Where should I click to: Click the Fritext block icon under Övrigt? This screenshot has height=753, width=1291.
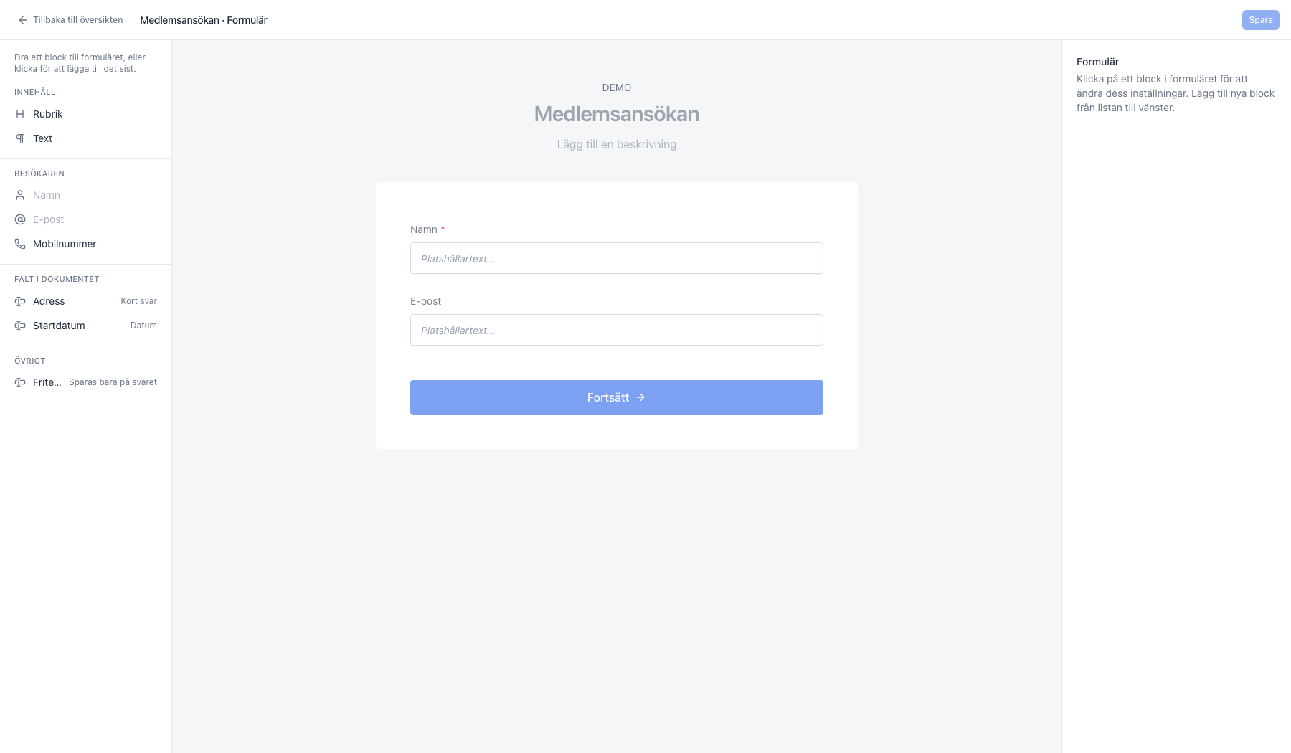click(20, 382)
